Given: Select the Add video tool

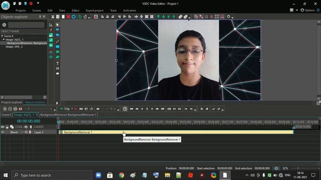Looking at the screenshot, I should tap(51, 45).
